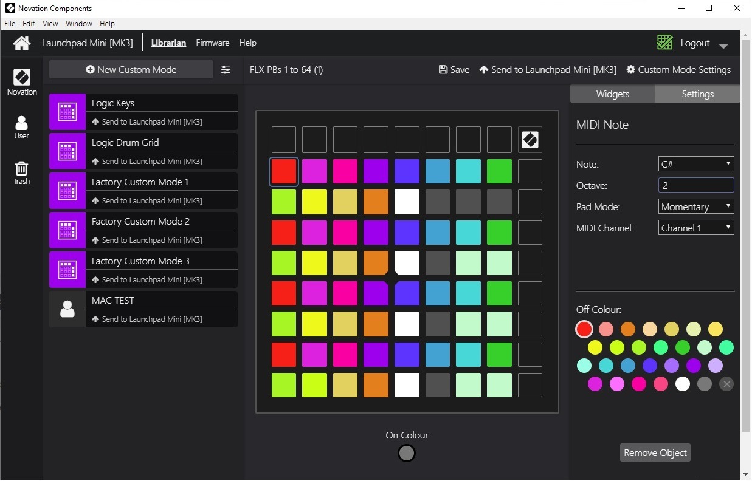This screenshot has height=481, width=752.
Task: Save the current custom mode
Action: (454, 70)
